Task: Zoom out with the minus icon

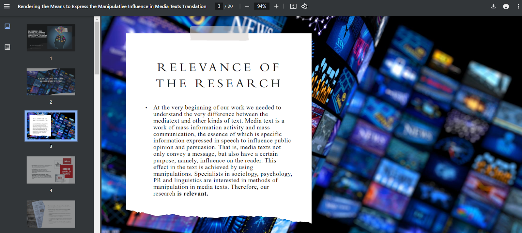Action: [x=247, y=6]
